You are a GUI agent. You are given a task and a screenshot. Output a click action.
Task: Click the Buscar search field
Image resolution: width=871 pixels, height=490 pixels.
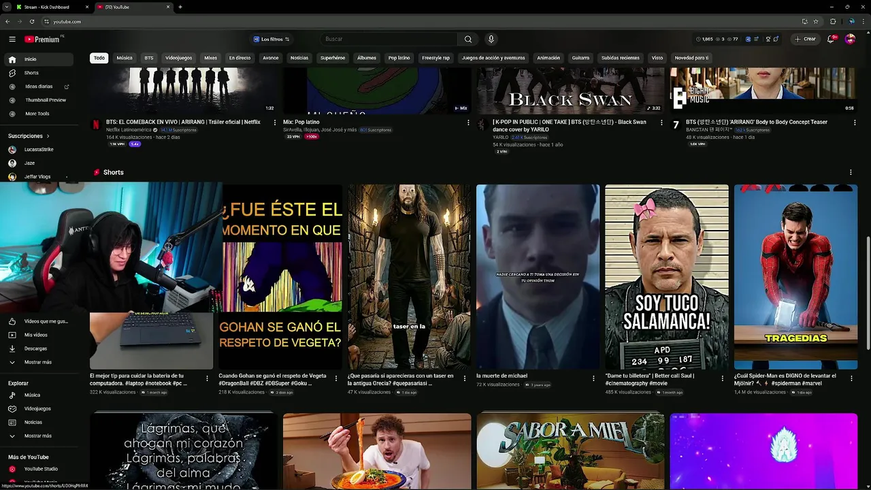pyautogui.click(x=390, y=39)
